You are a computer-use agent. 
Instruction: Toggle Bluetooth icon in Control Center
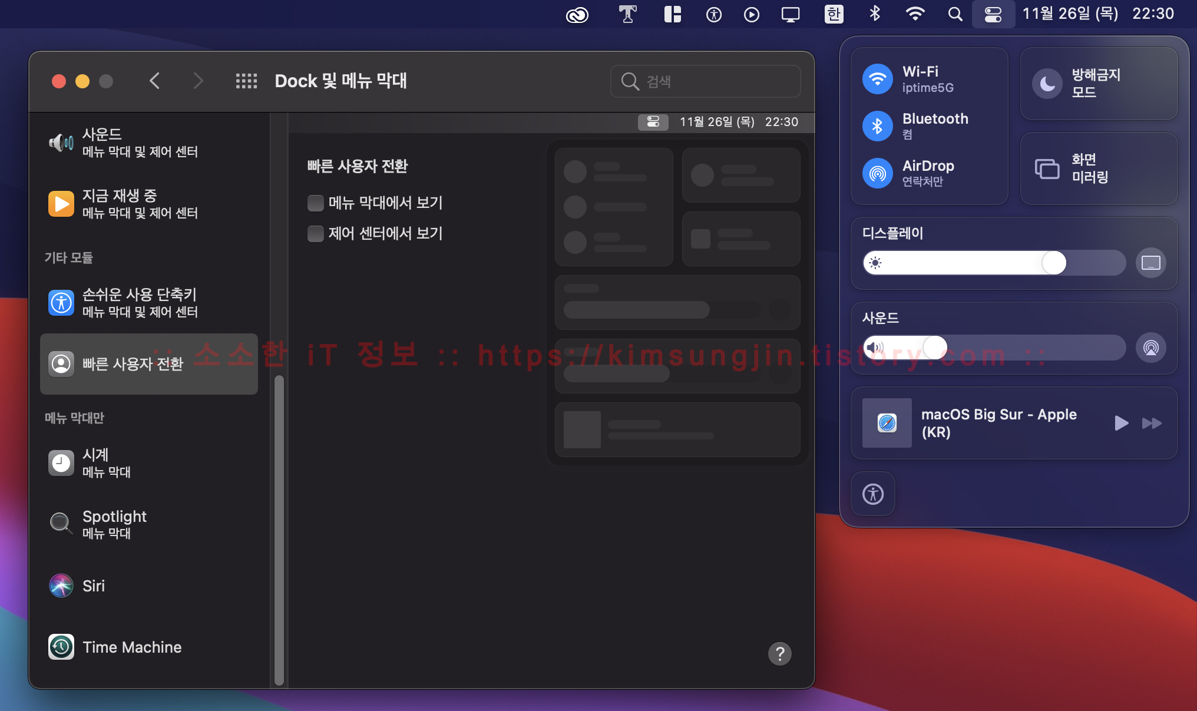pyautogui.click(x=877, y=126)
